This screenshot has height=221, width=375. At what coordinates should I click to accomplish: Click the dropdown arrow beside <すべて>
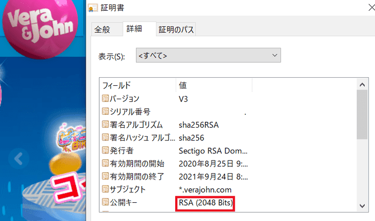click(x=275, y=55)
